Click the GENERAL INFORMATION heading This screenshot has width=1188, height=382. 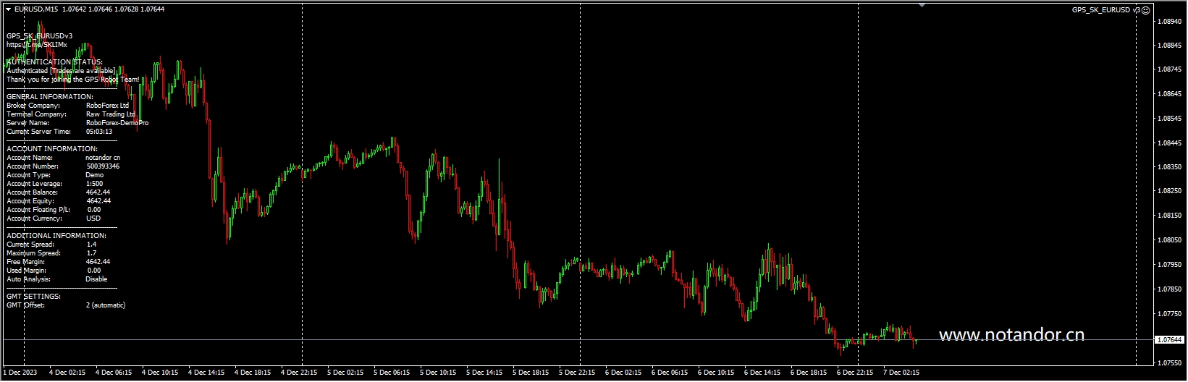pos(50,97)
